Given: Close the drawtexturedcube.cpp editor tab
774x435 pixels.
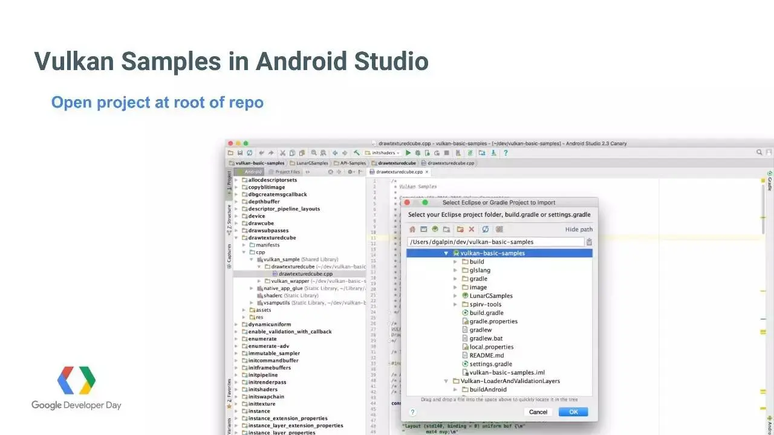Looking at the screenshot, I should click(x=427, y=172).
